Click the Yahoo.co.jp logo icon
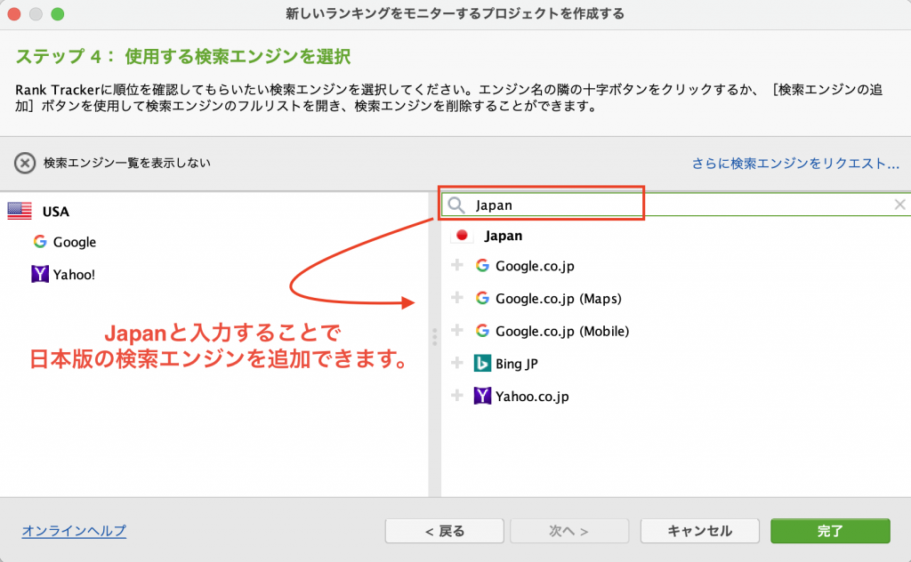The height and width of the screenshot is (562, 911). tap(482, 396)
